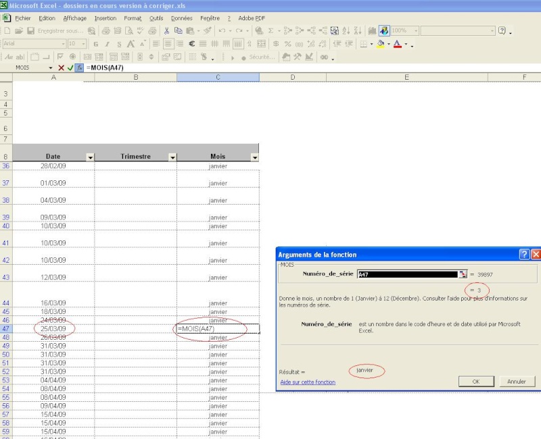Toggle bold formatting with G button

pos(96,44)
